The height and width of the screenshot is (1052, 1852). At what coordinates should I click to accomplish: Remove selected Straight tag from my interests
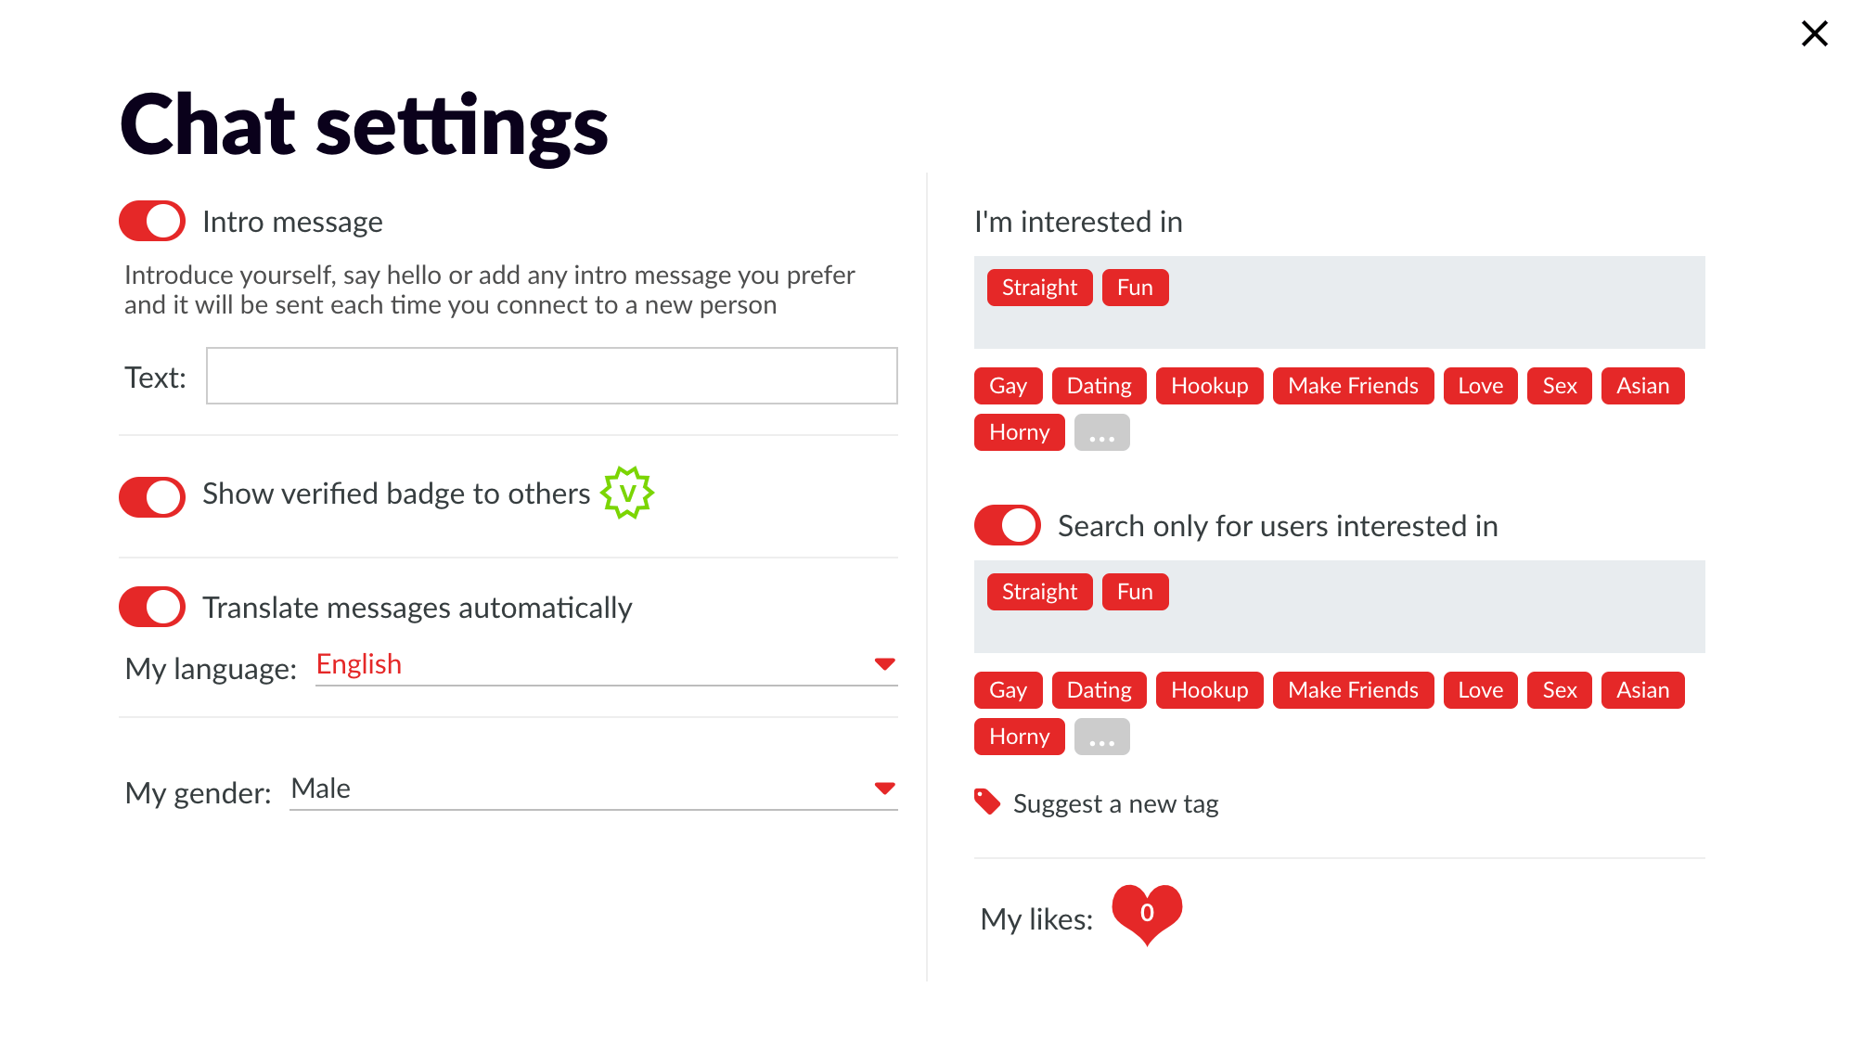[1039, 288]
